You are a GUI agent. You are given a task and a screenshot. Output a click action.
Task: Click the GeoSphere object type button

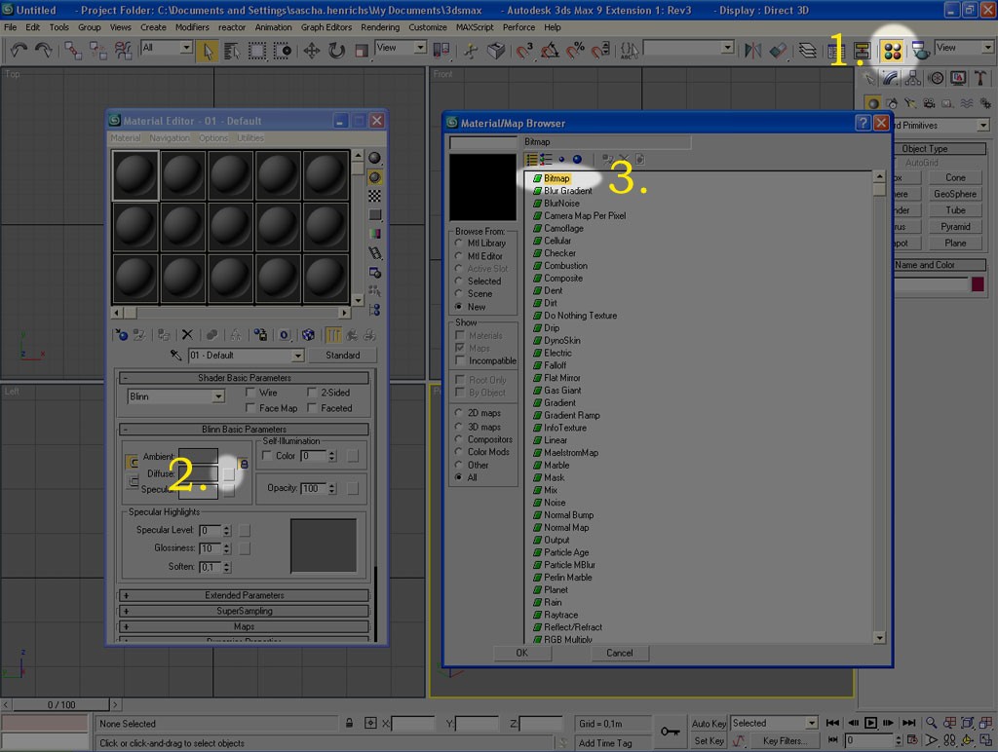click(955, 194)
